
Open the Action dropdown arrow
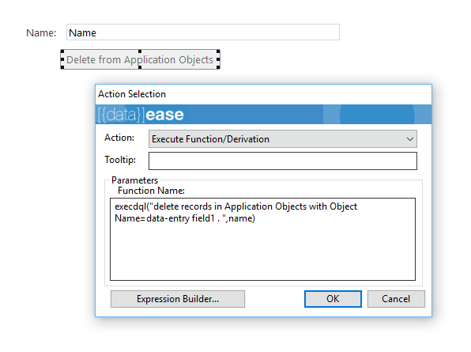tap(409, 139)
